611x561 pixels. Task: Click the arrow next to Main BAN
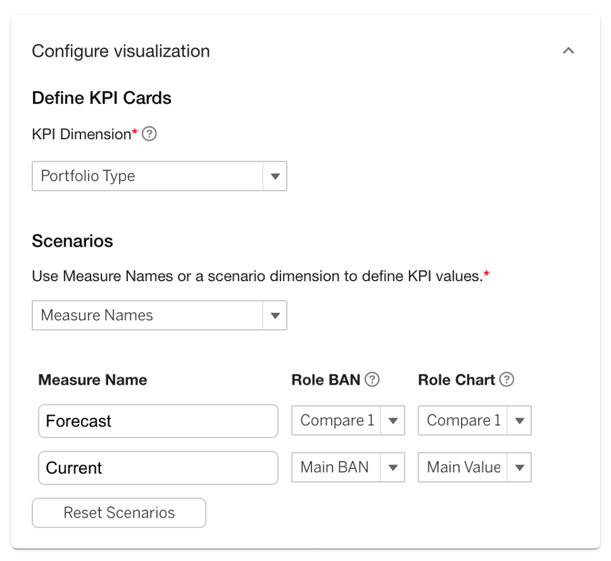393,468
